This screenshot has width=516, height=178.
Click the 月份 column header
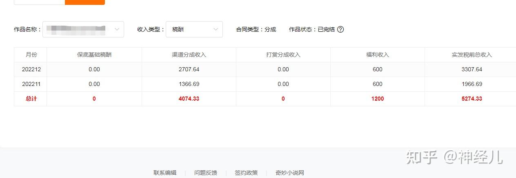point(31,55)
